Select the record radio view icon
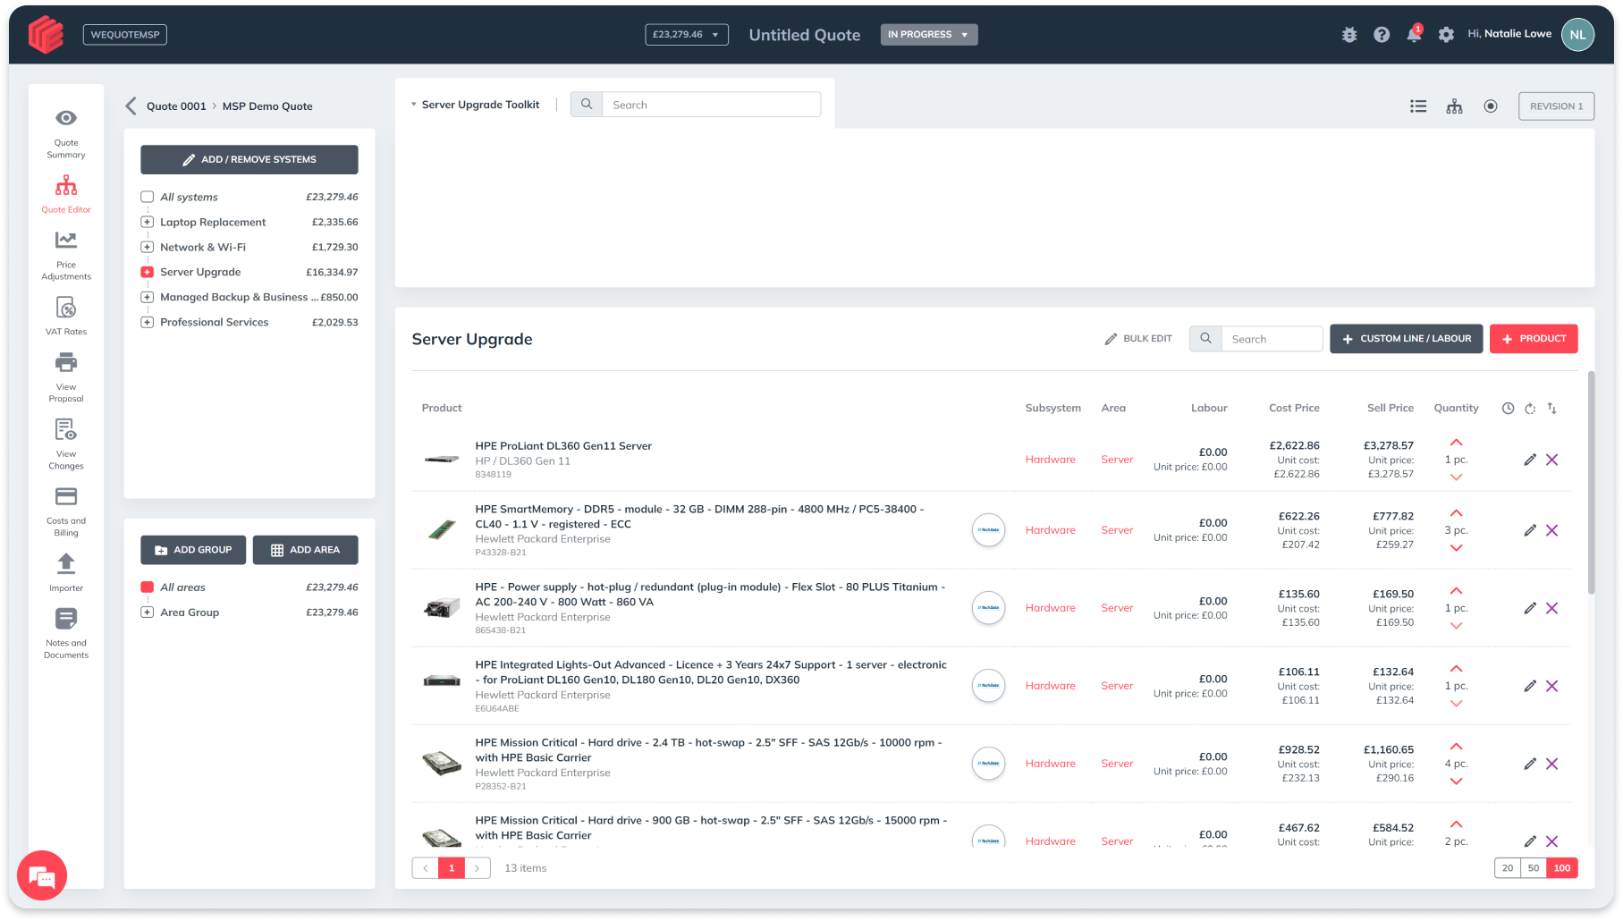The height and width of the screenshot is (921, 1623). (x=1491, y=106)
